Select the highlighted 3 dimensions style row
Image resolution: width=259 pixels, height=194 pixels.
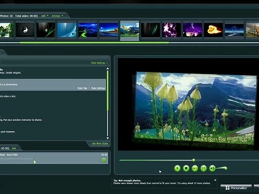[x=53, y=85]
